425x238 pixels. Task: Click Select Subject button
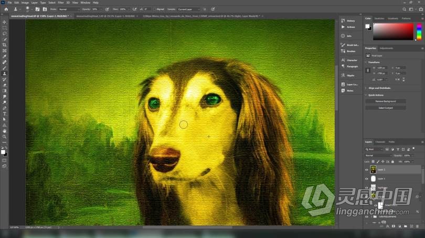pyautogui.click(x=386, y=108)
